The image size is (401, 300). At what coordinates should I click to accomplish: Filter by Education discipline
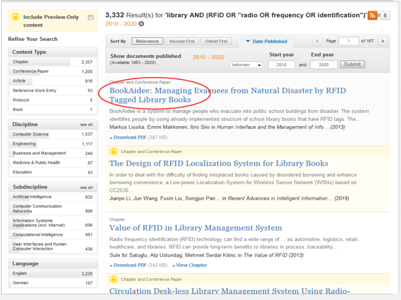click(x=53, y=172)
